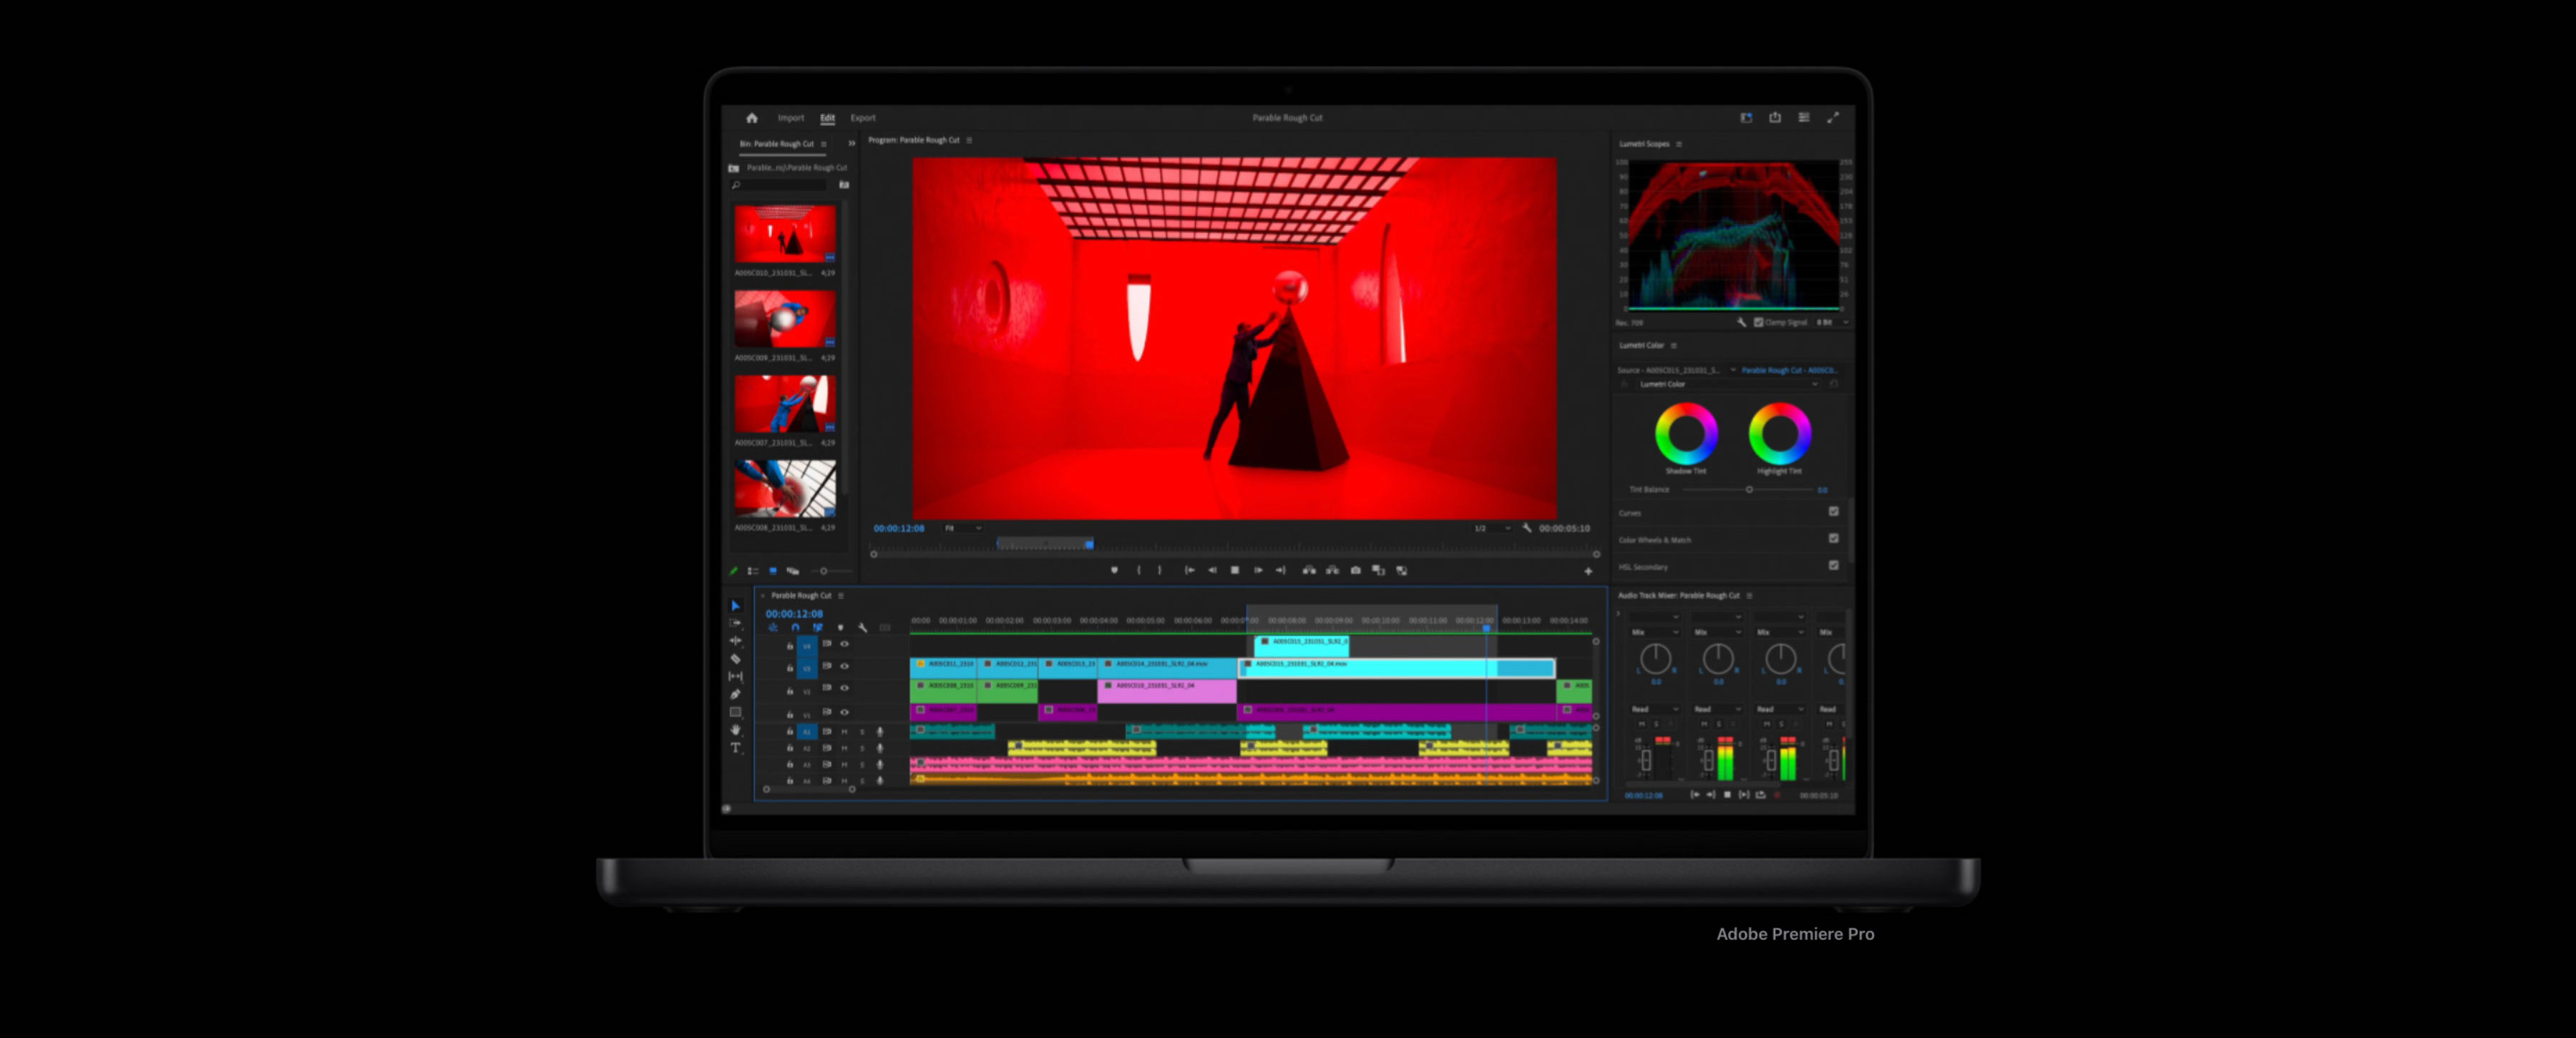Open Program monitor button editor plus
Viewport: 2576px width, 1038px height.
pos(1588,571)
